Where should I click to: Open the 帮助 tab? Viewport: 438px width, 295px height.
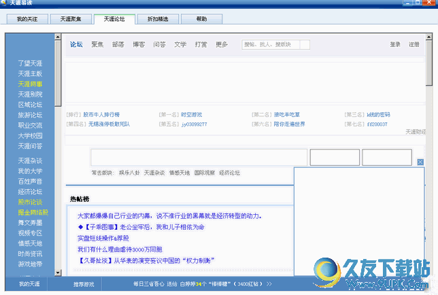coord(202,19)
